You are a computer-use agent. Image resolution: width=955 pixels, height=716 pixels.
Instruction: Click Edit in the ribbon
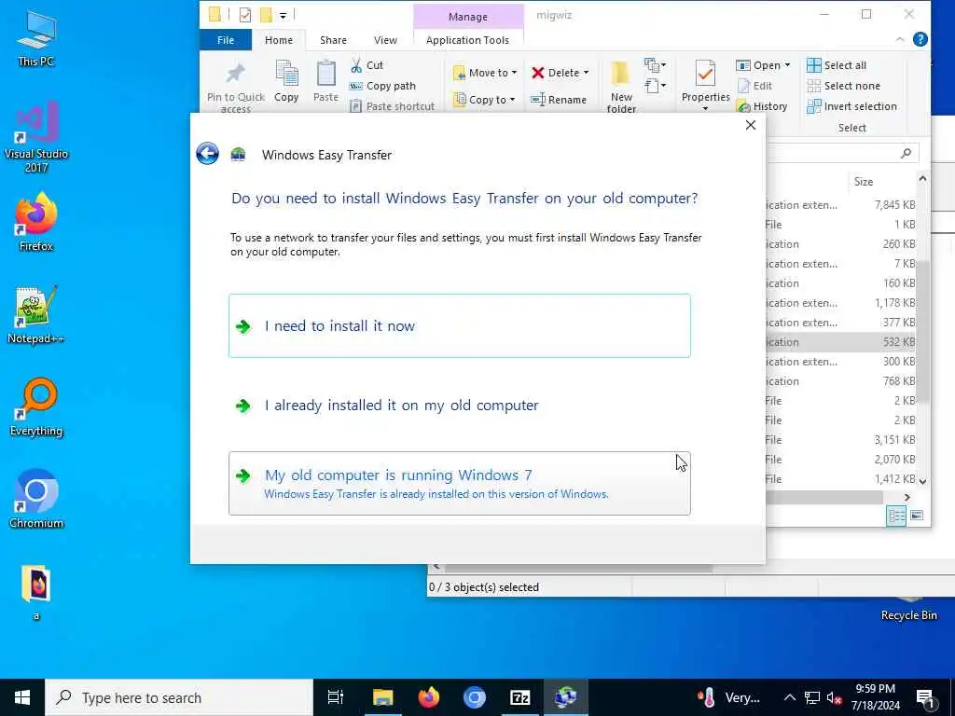pos(755,86)
